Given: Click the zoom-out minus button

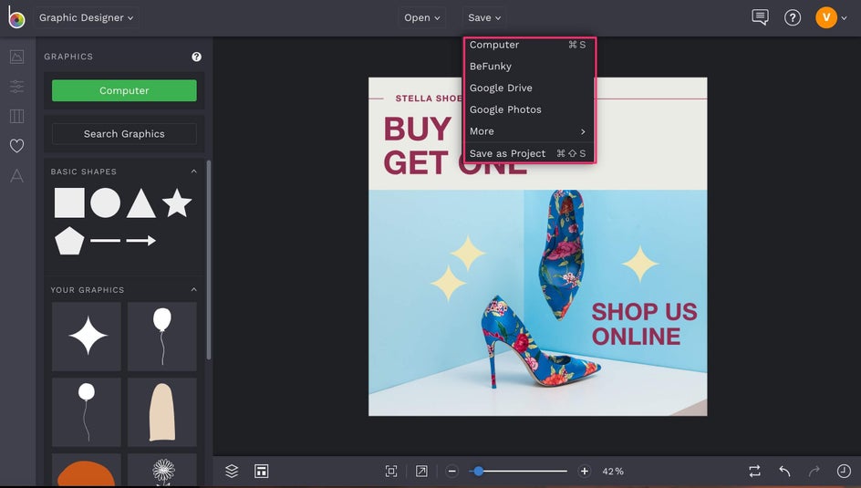Looking at the screenshot, I should [x=451, y=471].
